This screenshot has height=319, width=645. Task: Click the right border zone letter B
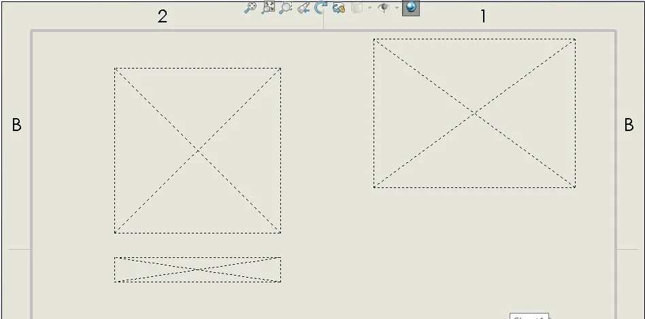coord(629,125)
